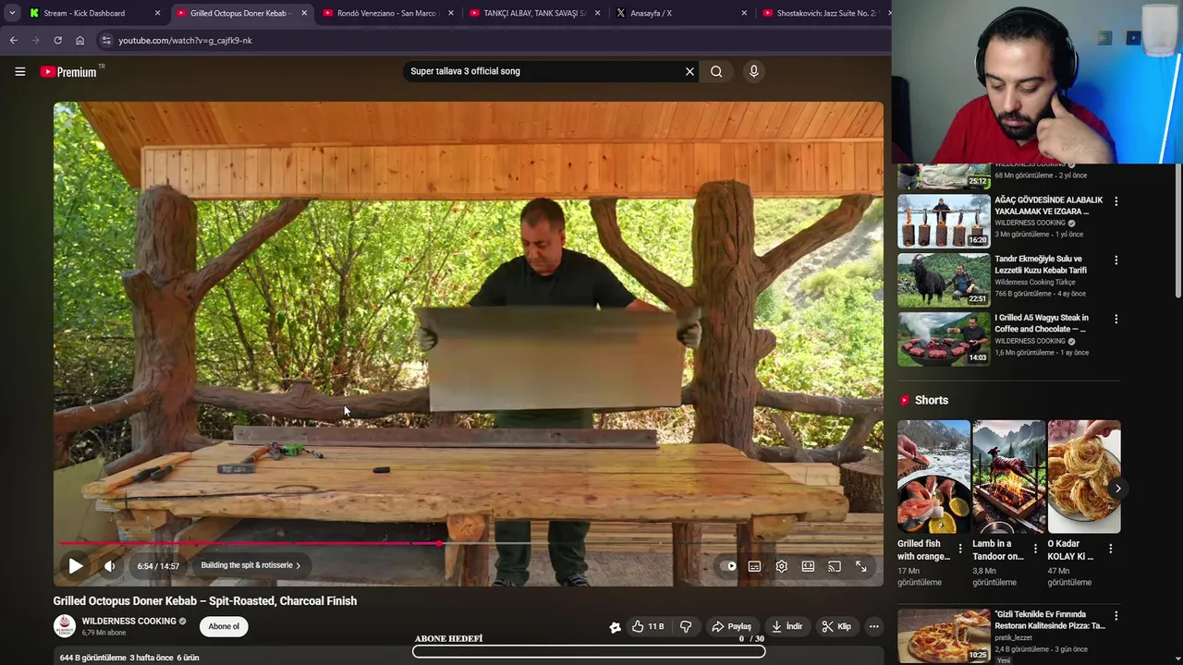Image resolution: width=1183 pixels, height=665 pixels.
Task: Open 'Tandır Ekmeğiyle Sulu' video thumbnail
Action: (944, 280)
